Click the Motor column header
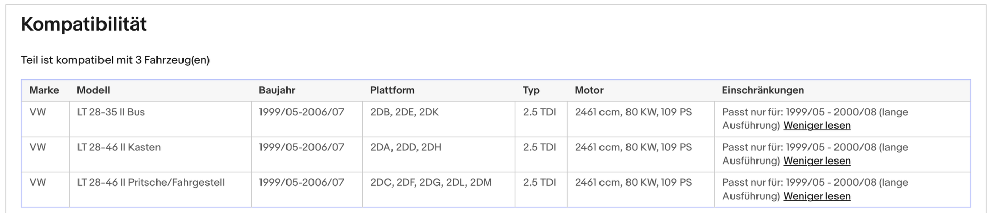Viewport: 992px width, 213px height. (589, 90)
